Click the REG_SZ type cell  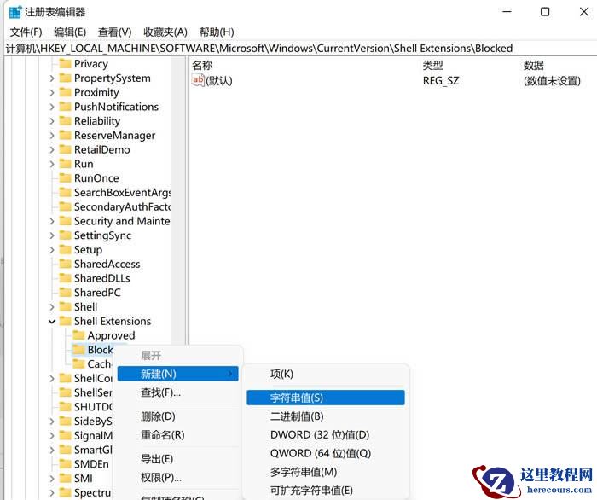point(441,81)
